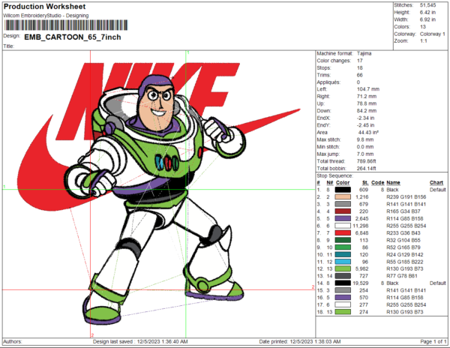Select the color name R130 G193 B73 in row 12
Viewport: 450px width, 348px height.
(x=405, y=268)
